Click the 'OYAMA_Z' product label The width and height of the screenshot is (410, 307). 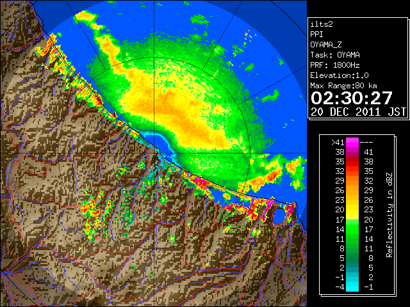pos(326,45)
